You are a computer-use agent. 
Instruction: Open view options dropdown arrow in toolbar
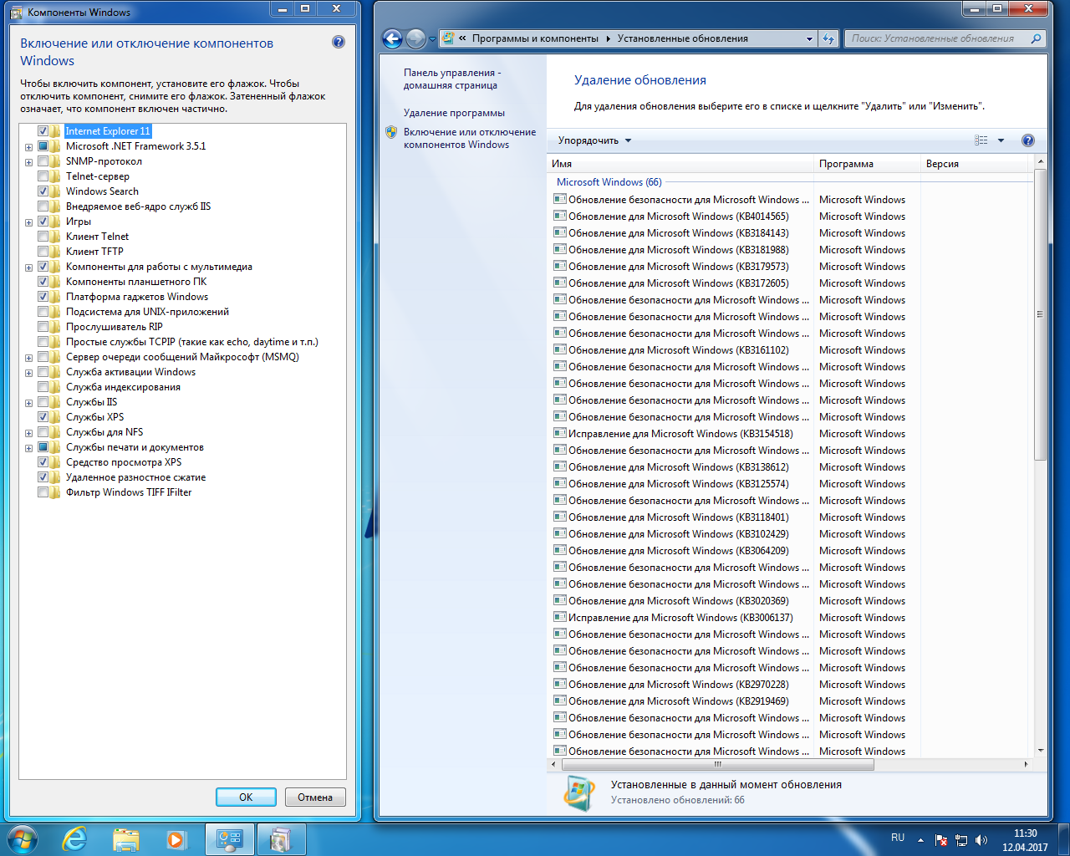(1001, 140)
